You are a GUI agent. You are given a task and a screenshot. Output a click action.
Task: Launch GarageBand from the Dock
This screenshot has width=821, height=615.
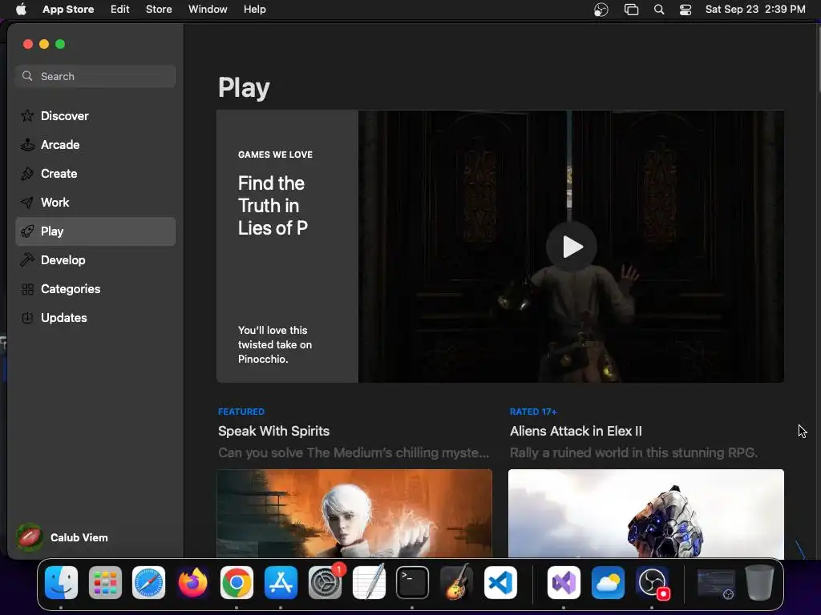(456, 583)
